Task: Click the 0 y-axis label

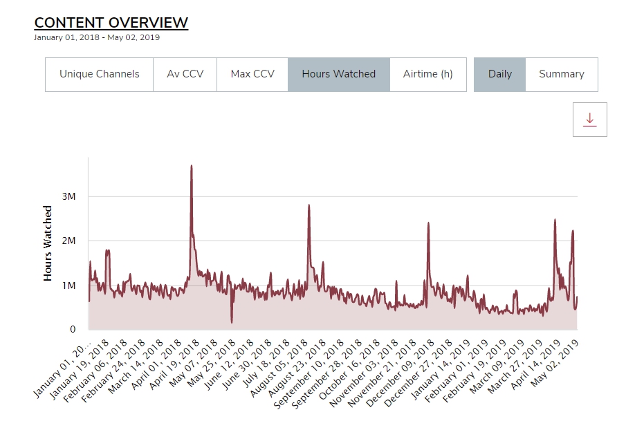Action: pyautogui.click(x=73, y=329)
